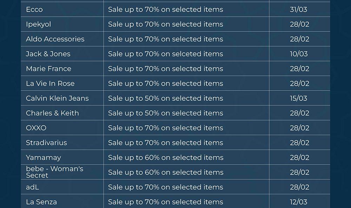Select the Jack & Jones row name
Screen dimensions: 351x208
coord(48,54)
